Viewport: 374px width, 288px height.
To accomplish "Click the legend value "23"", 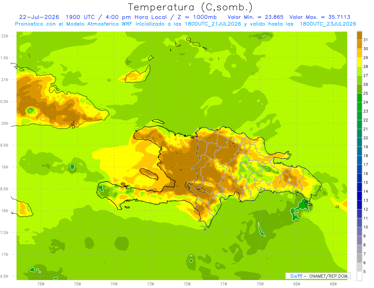I will point(366,111).
